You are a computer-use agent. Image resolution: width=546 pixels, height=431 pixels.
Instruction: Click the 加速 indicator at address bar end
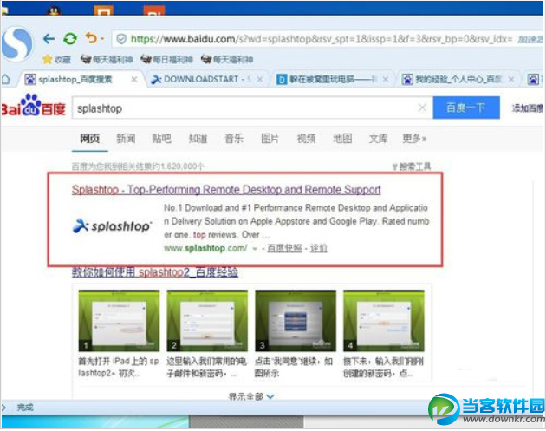coord(530,39)
